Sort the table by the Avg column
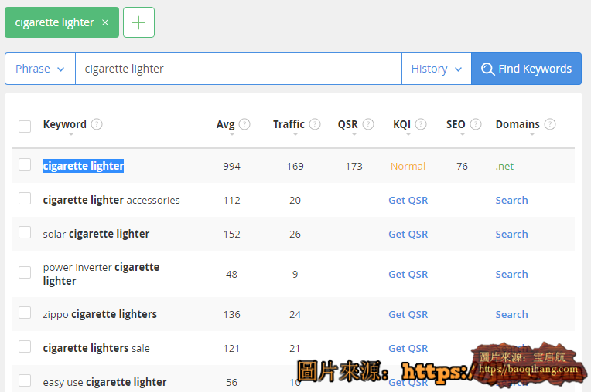The width and height of the screenshot is (591, 392). [x=225, y=125]
